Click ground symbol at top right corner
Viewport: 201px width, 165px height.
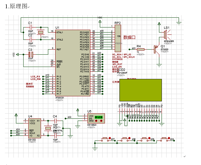179,23
